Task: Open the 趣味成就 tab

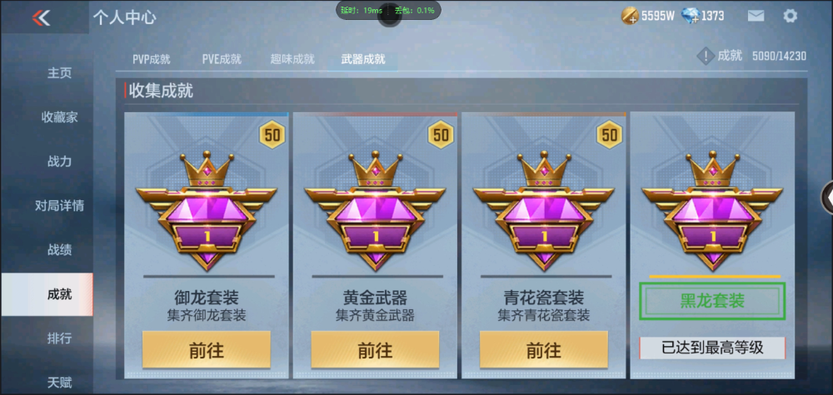Action: point(292,59)
